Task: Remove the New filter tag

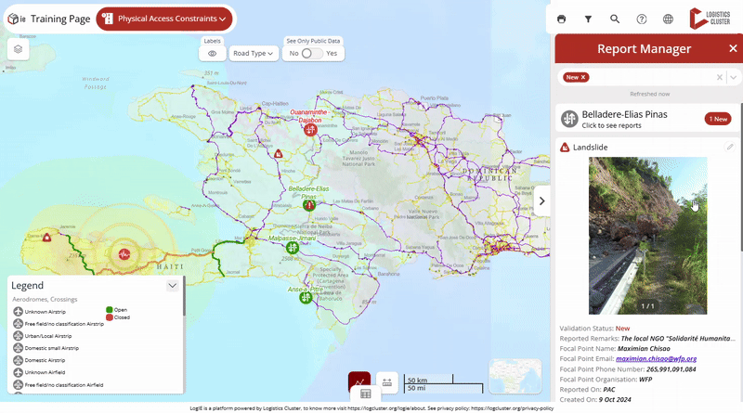Action: 583,77
